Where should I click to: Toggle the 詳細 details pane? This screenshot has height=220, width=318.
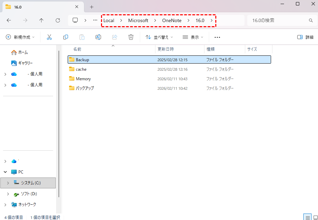(x=305, y=37)
